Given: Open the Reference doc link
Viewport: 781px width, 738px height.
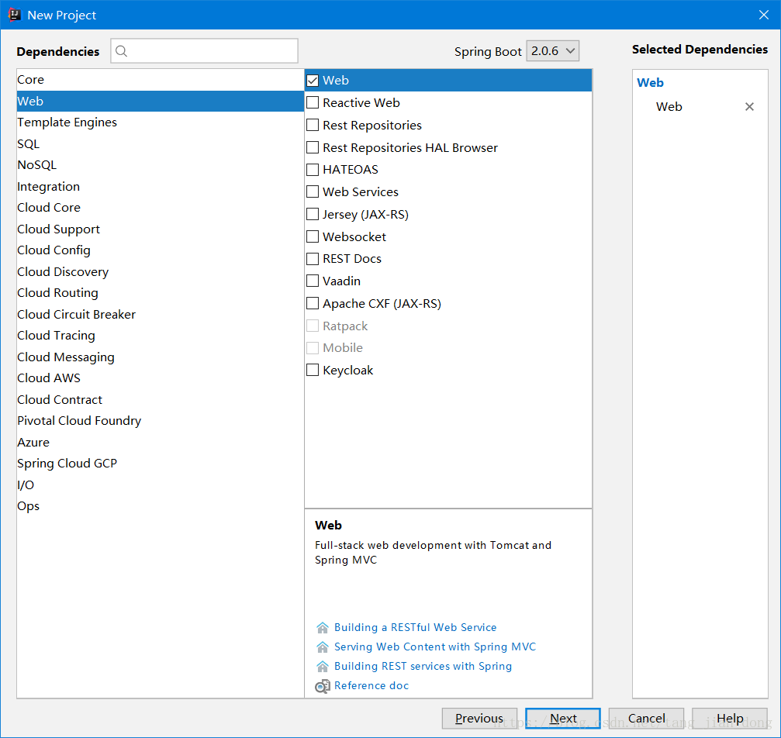Looking at the screenshot, I should (371, 686).
